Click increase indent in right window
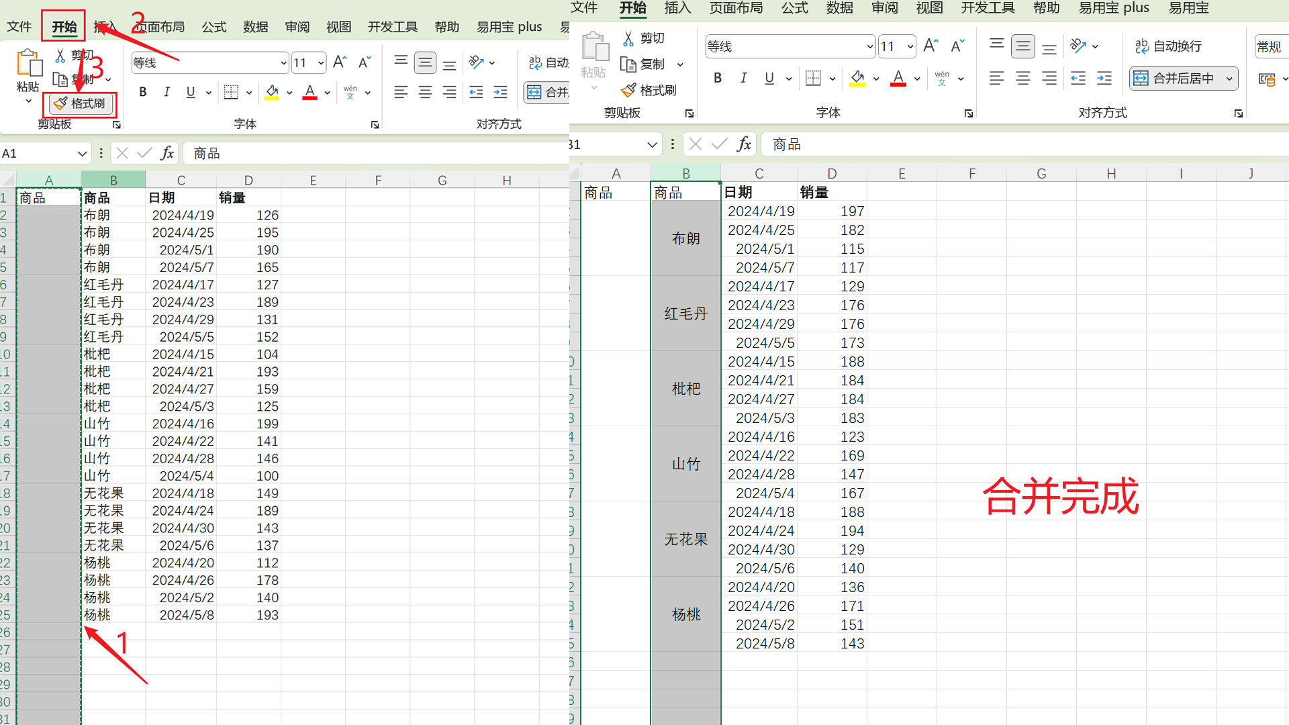 pos(1104,78)
